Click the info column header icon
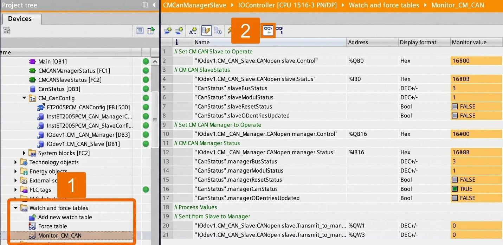 [177, 42]
